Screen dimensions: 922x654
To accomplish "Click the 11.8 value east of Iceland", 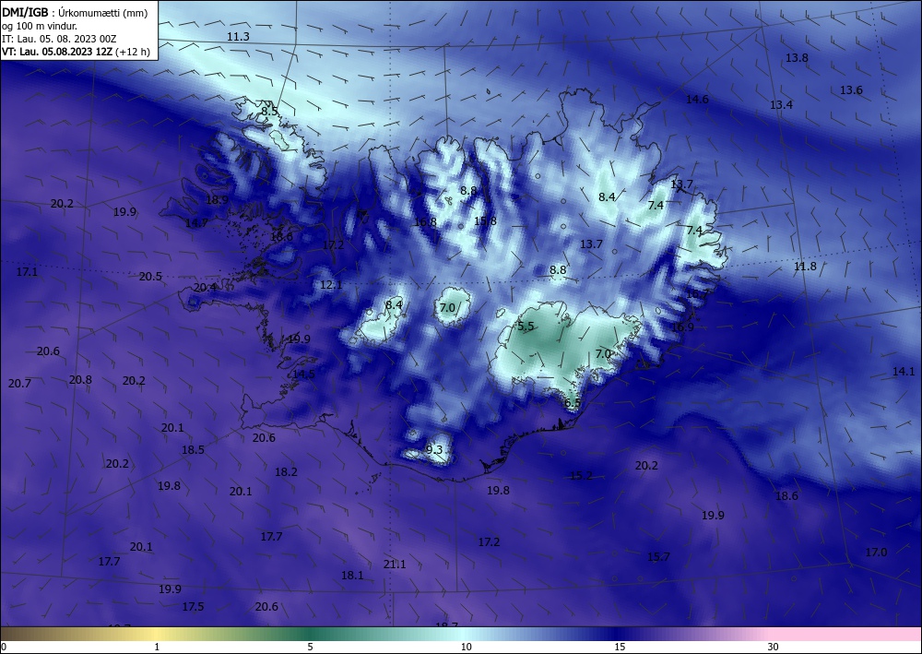I will click(805, 266).
